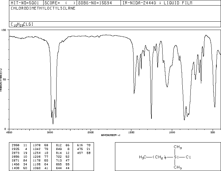The image size is (221, 171).
Task: Select the CHLORODIMETHYLOCTYLSILANE compound name
Action: [x=43, y=8]
